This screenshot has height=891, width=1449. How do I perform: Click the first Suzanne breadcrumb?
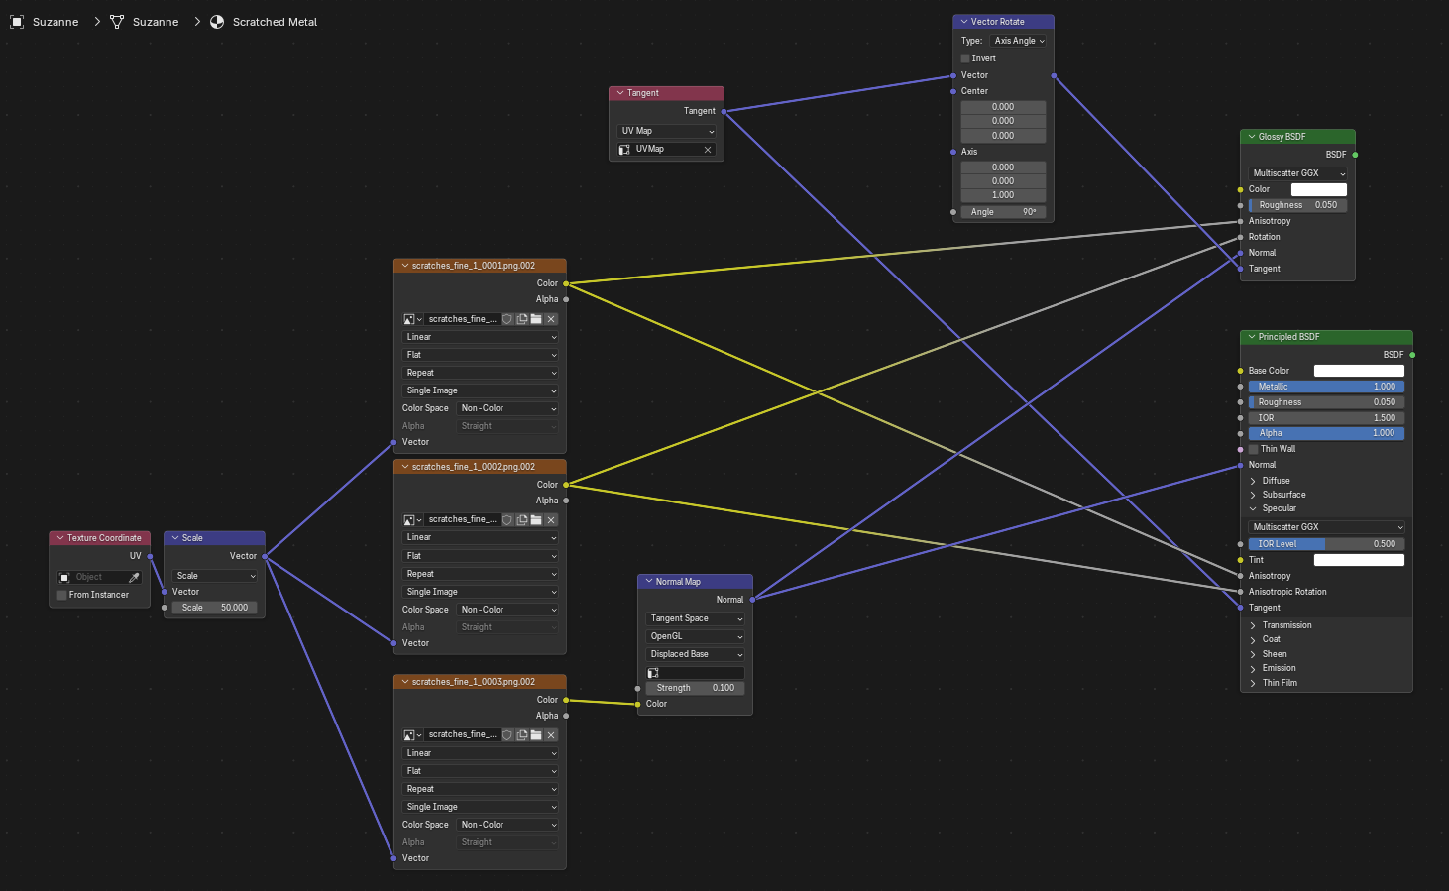click(56, 22)
